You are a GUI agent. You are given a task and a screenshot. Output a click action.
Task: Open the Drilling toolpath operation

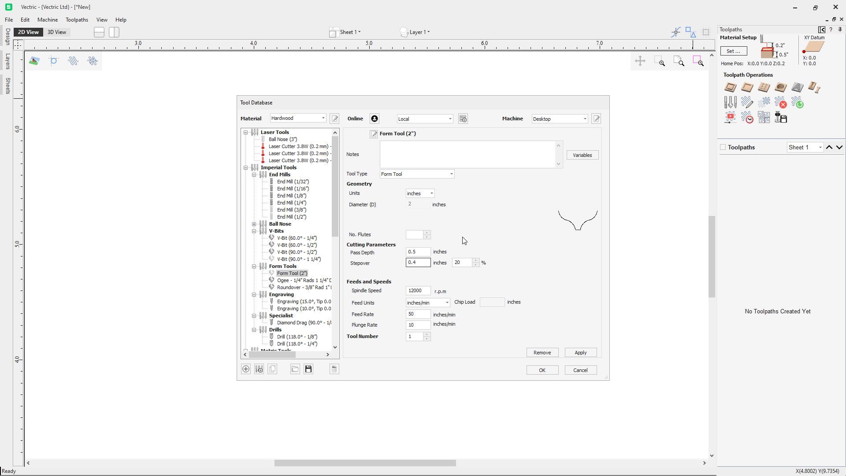[764, 88]
